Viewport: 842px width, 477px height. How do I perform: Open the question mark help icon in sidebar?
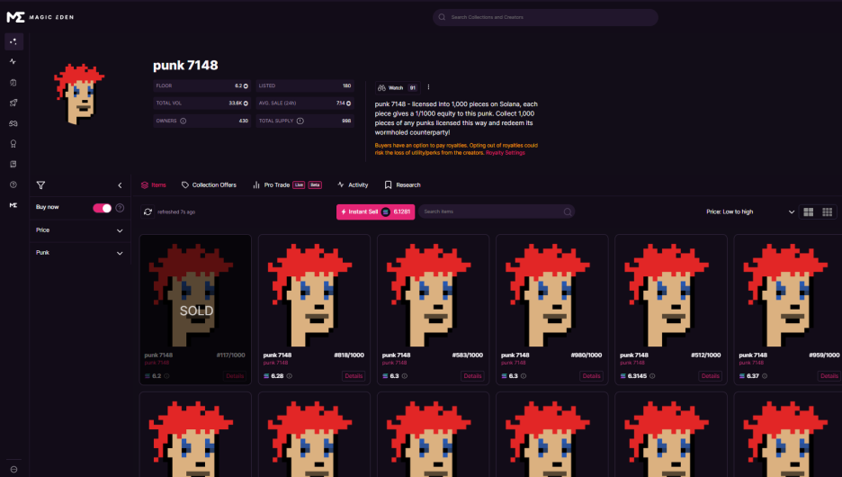13,184
